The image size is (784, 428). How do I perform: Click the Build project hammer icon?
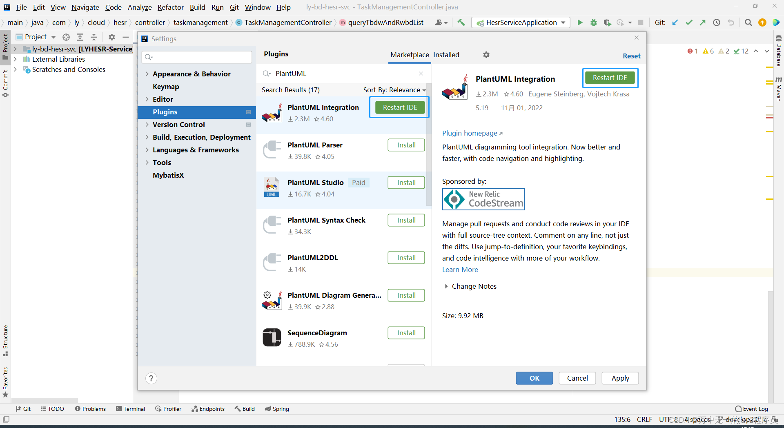click(x=461, y=22)
